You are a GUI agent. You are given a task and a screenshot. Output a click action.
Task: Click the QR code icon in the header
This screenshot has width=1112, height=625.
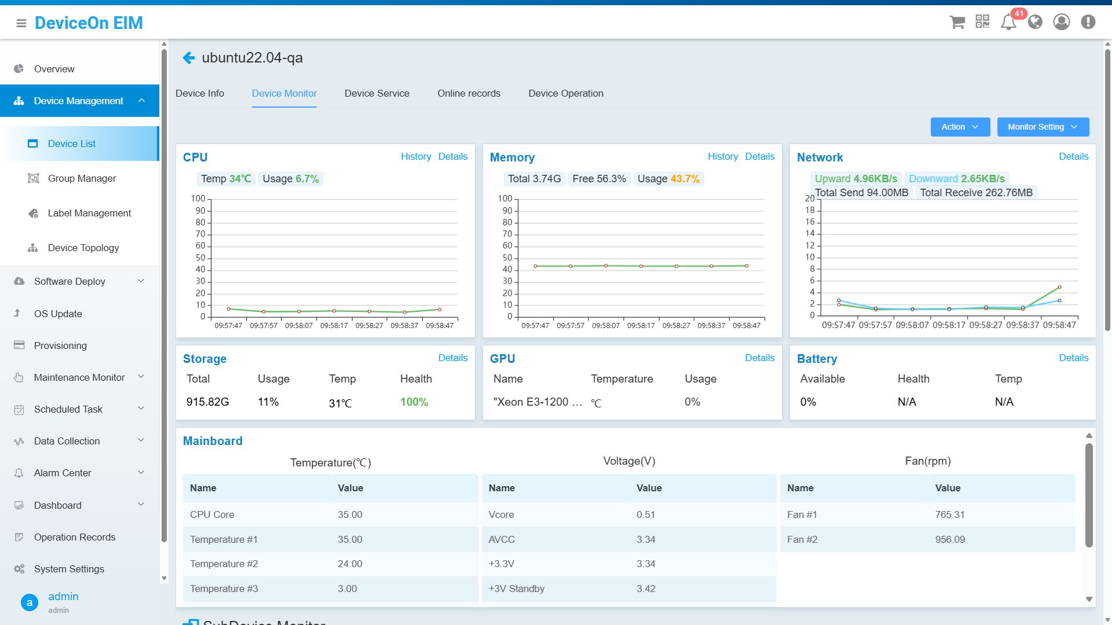tap(982, 21)
